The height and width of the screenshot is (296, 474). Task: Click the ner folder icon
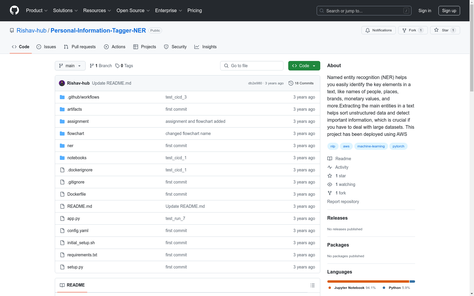click(62, 146)
